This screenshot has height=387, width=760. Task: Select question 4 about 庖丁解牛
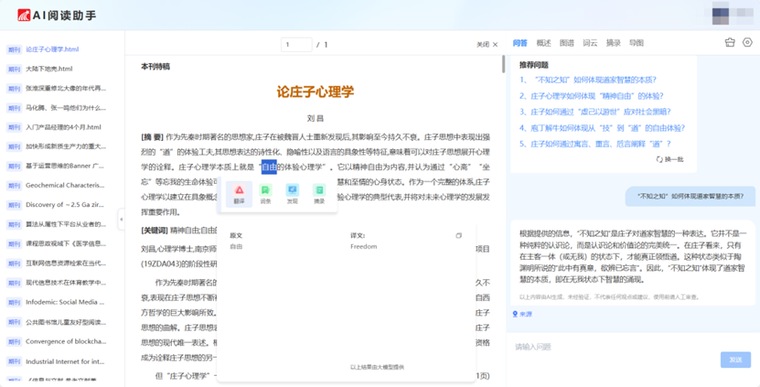click(x=603, y=128)
